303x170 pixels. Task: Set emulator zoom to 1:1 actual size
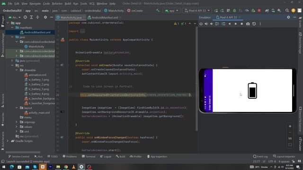(x=290, y=138)
